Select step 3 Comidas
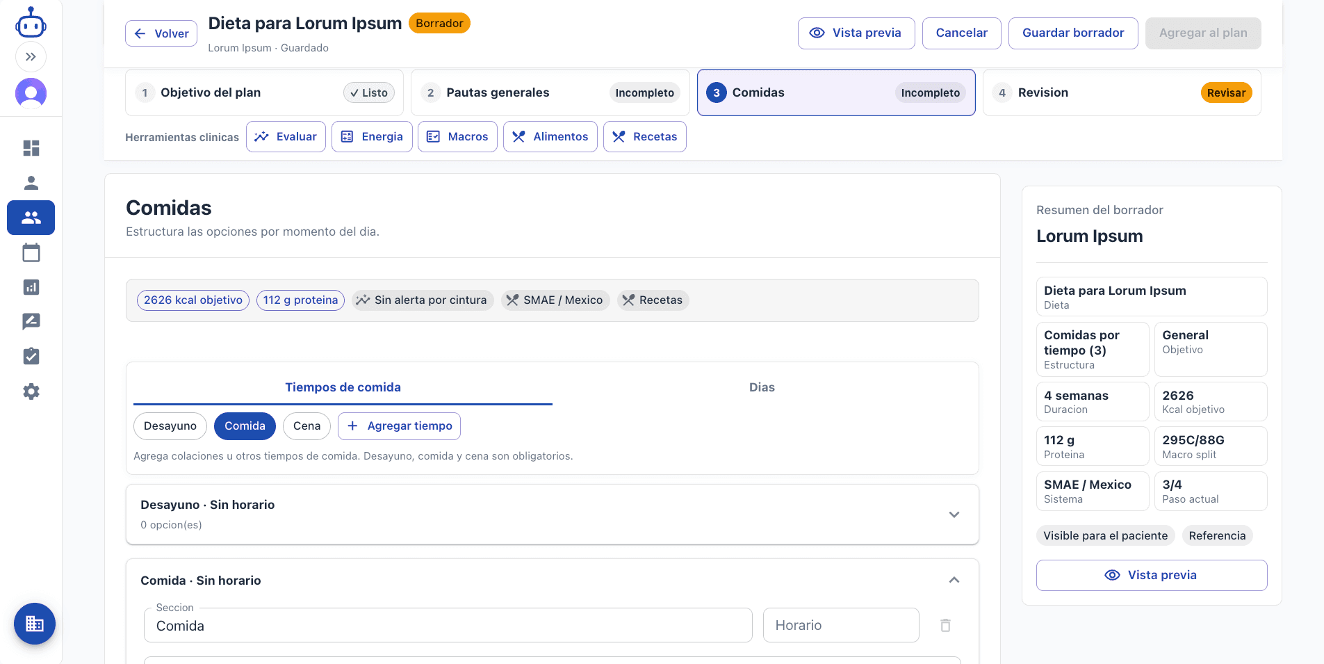The image size is (1324, 664). pos(836,92)
